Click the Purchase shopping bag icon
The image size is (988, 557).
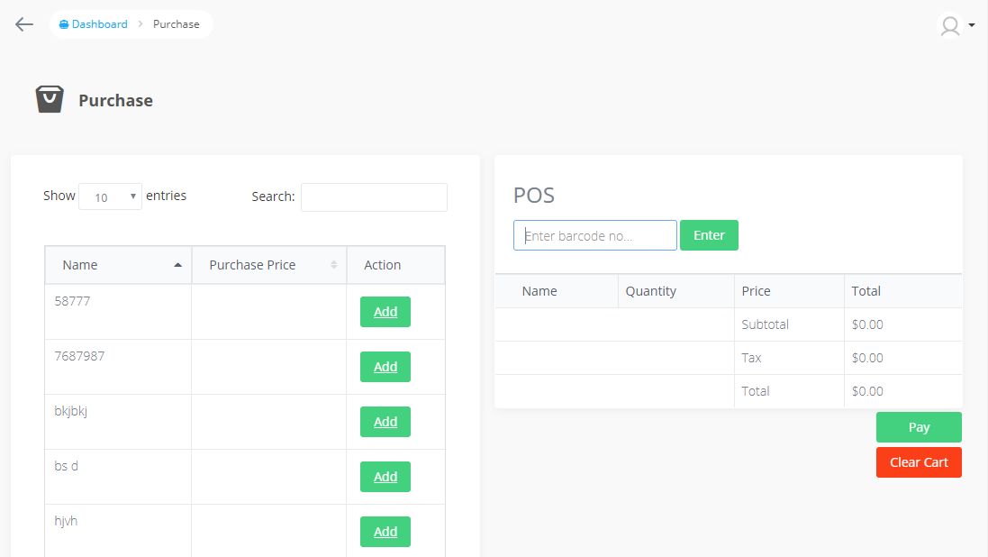50,99
